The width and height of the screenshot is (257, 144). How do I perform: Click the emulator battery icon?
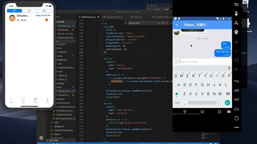[237, 14]
